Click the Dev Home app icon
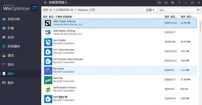The height and width of the screenshot is (105, 202). (x=48, y=71)
